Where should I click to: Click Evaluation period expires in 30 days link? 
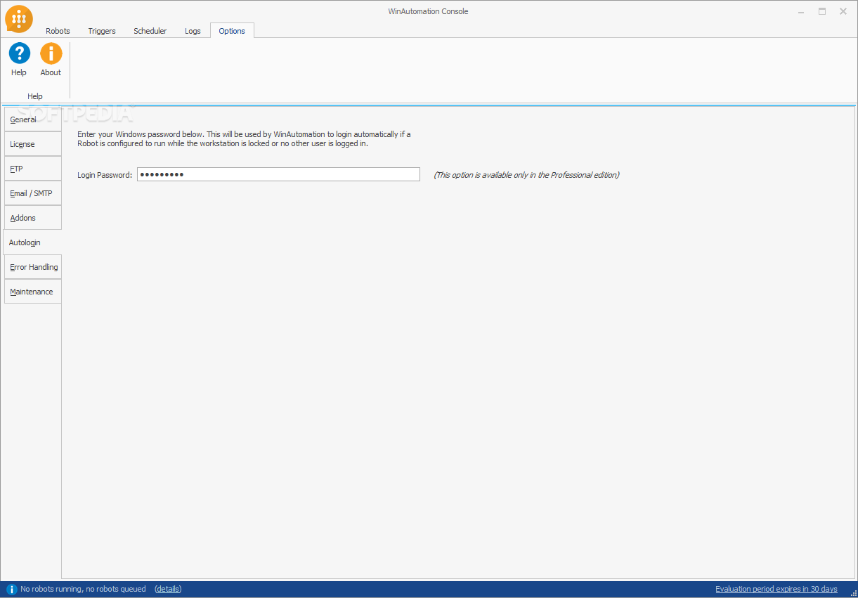tap(776, 589)
